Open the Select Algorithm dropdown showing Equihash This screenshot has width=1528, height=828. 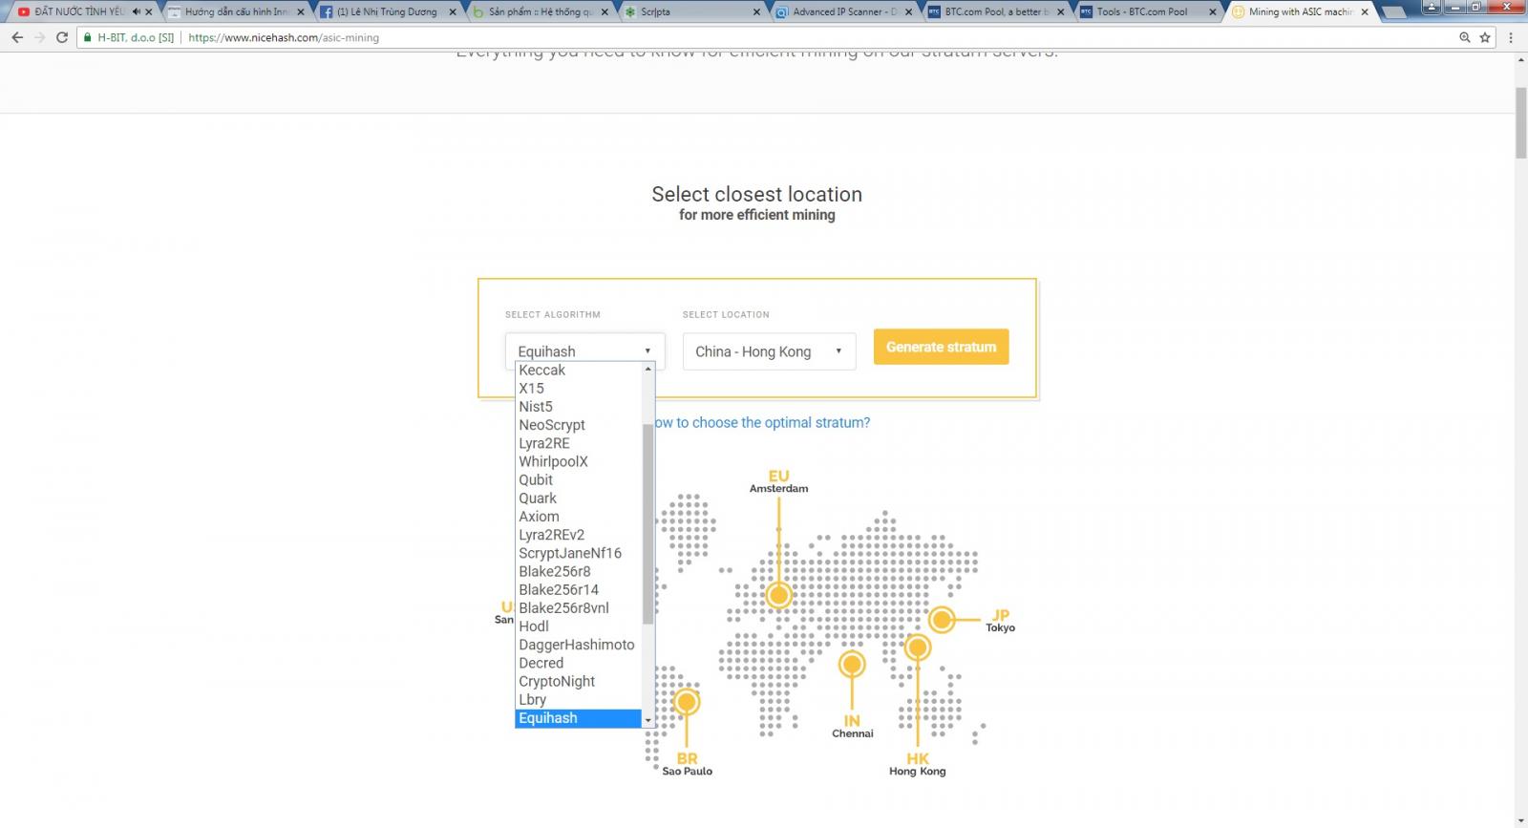point(584,350)
